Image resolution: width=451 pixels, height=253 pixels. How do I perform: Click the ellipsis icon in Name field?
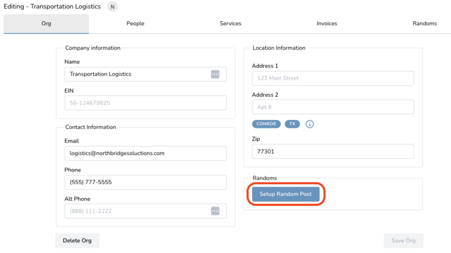tap(215, 74)
